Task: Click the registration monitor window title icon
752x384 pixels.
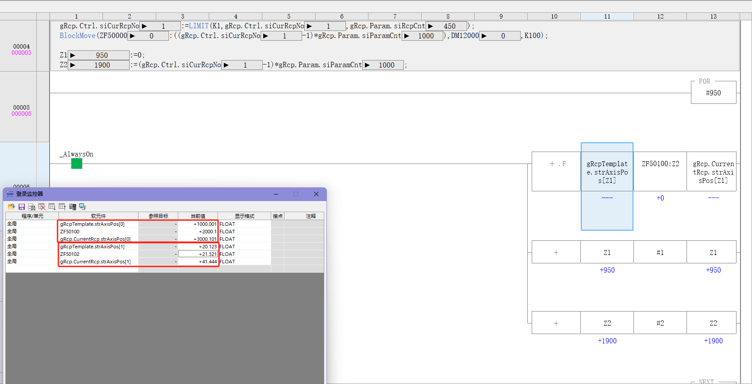Action: (x=10, y=194)
